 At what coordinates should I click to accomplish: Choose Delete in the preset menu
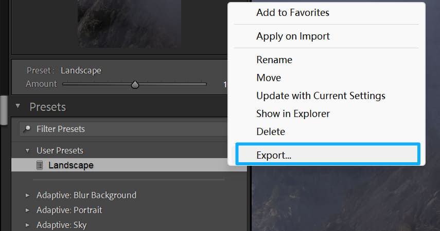pos(271,131)
